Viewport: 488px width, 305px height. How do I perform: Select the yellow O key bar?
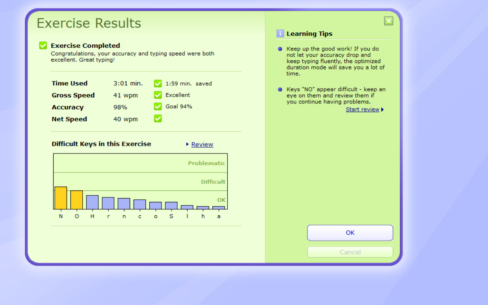(77, 200)
